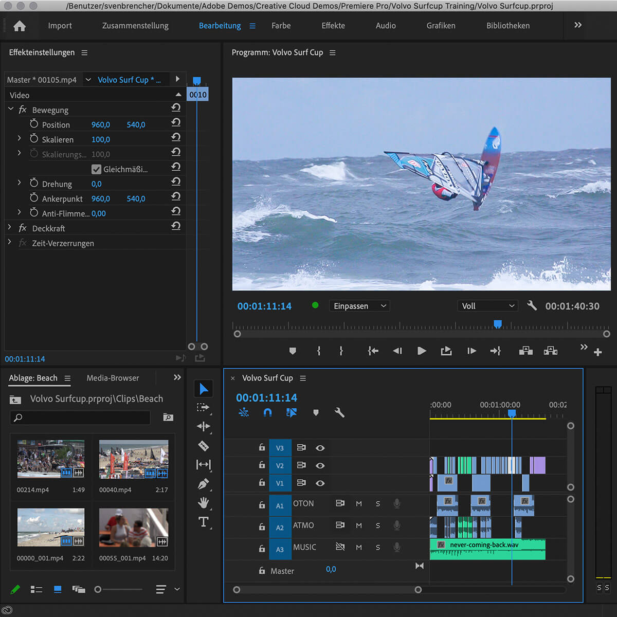Click the Mark Out bracket button
Image resolution: width=617 pixels, height=617 pixels.
click(341, 351)
